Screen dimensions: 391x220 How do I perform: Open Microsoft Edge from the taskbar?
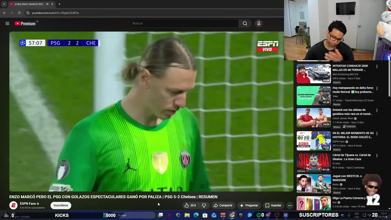[x=196, y=215]
